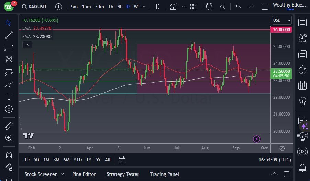Click the zoom in magnifier tool
The width and height of the screenshot is (310, 181).
click(x=9, y=138)
